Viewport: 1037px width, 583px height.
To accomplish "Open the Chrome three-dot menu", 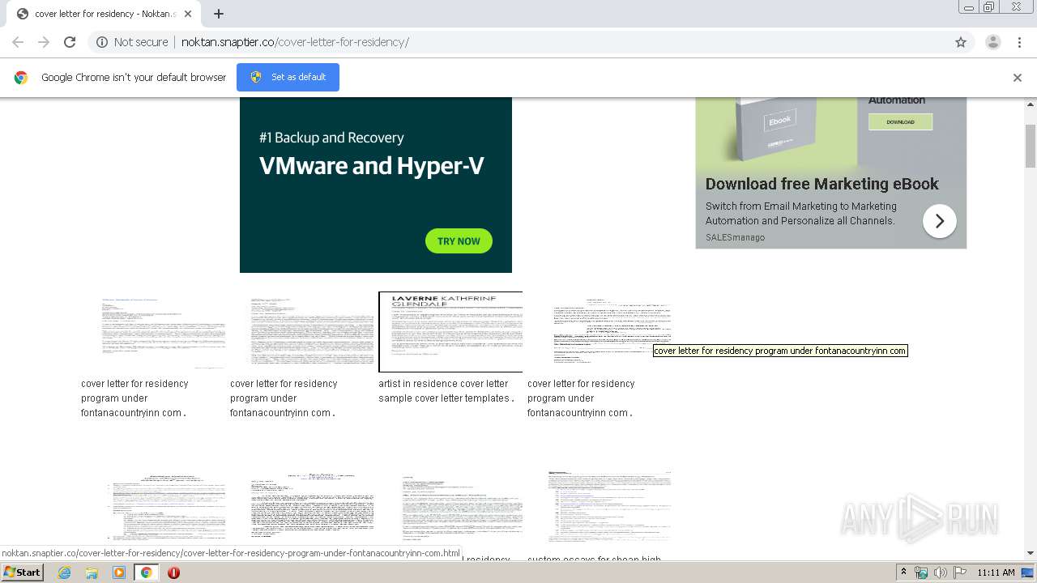I will click(1019, 42).
